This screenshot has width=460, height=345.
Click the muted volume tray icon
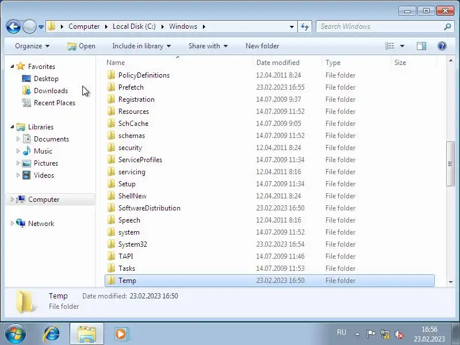pyautogui.click(x=399, y=334)
